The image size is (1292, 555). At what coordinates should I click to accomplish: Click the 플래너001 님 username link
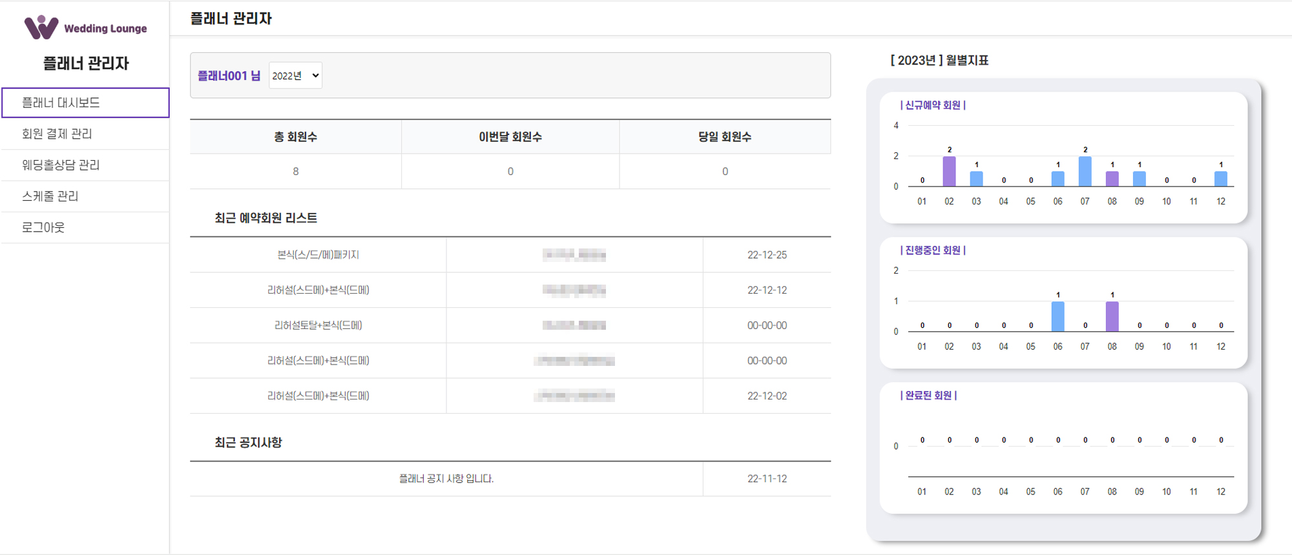click(229, 76)
